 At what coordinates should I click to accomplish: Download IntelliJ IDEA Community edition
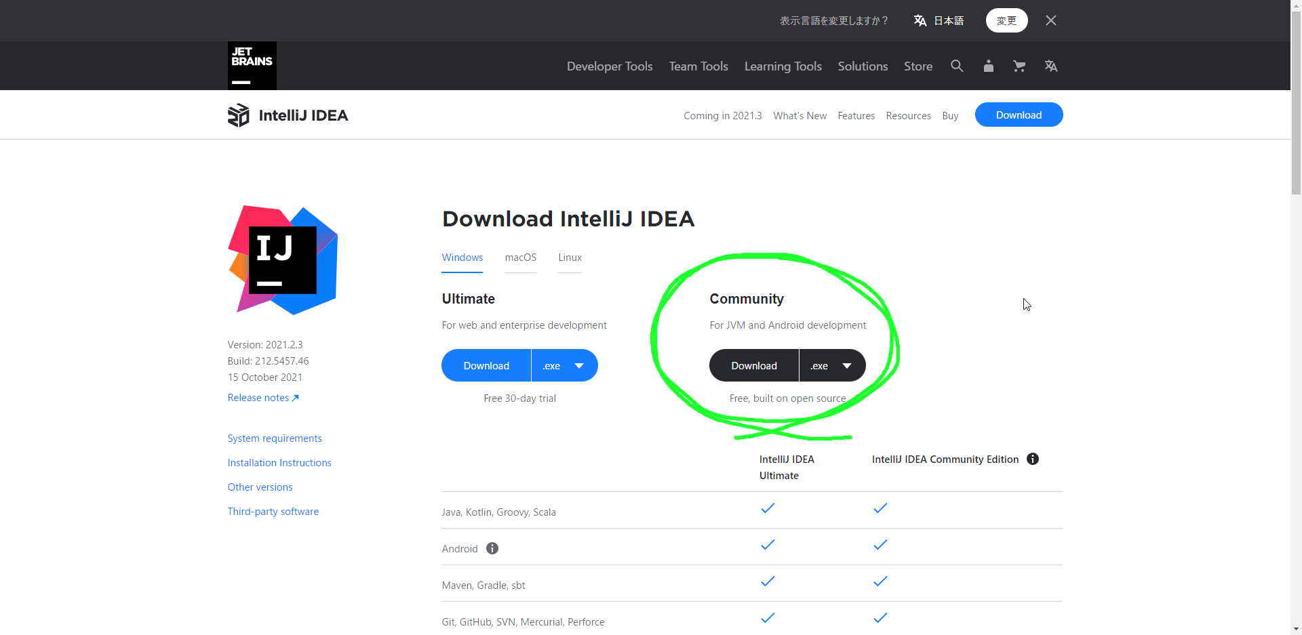click(754, 365)
